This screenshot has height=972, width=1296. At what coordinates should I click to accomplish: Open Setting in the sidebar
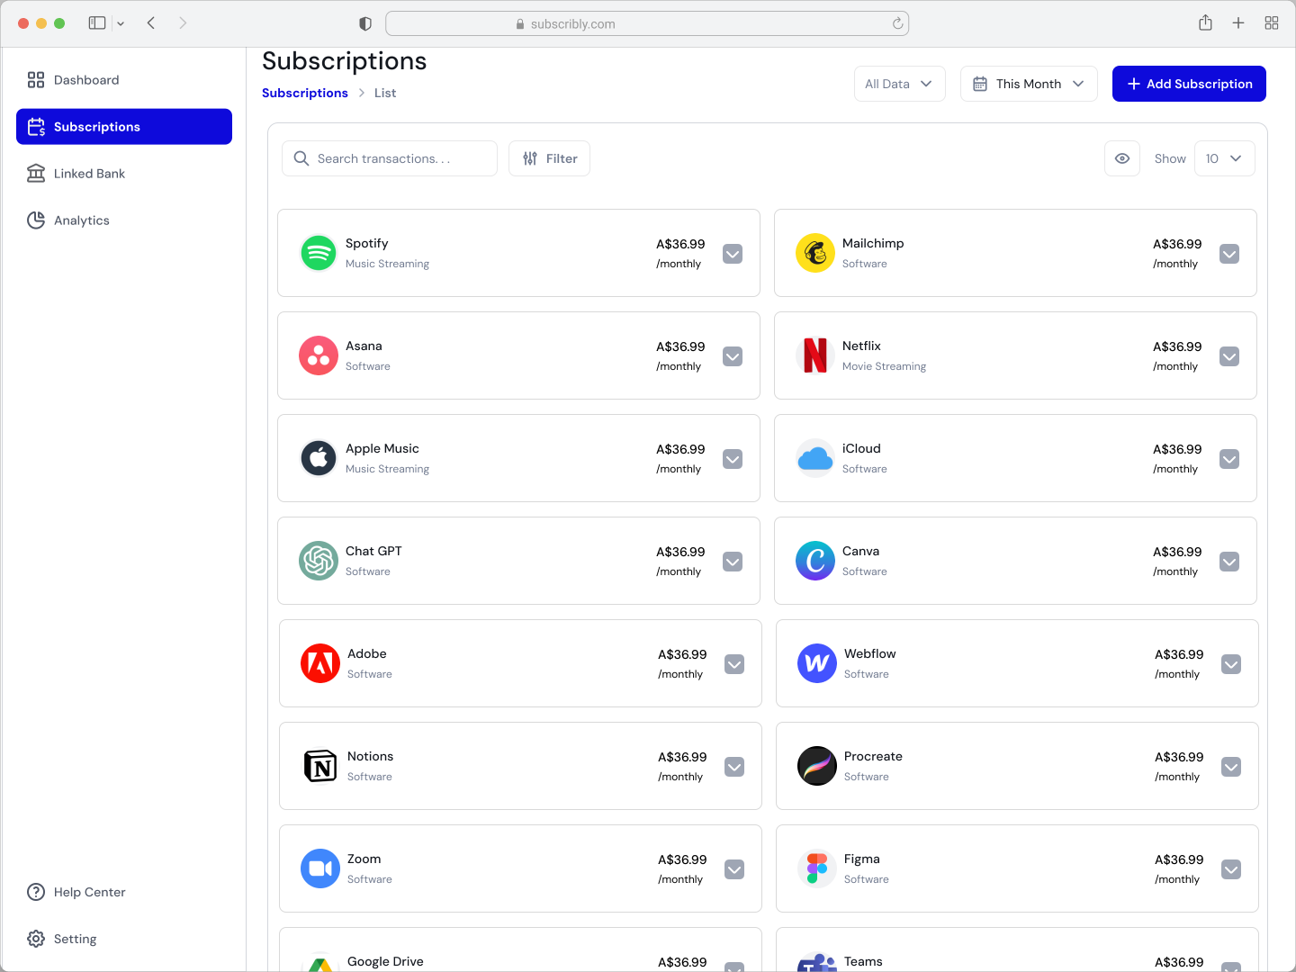tap(124, 939)
